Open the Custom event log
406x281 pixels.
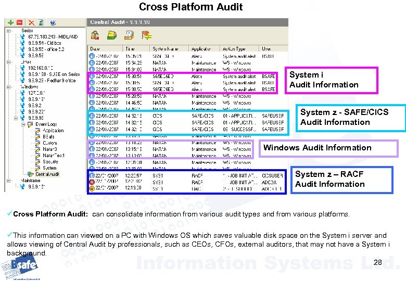tap(50, 143)
